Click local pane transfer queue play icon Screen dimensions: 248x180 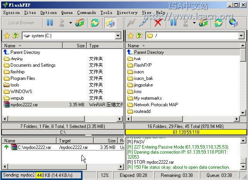[x=62, y=22]
